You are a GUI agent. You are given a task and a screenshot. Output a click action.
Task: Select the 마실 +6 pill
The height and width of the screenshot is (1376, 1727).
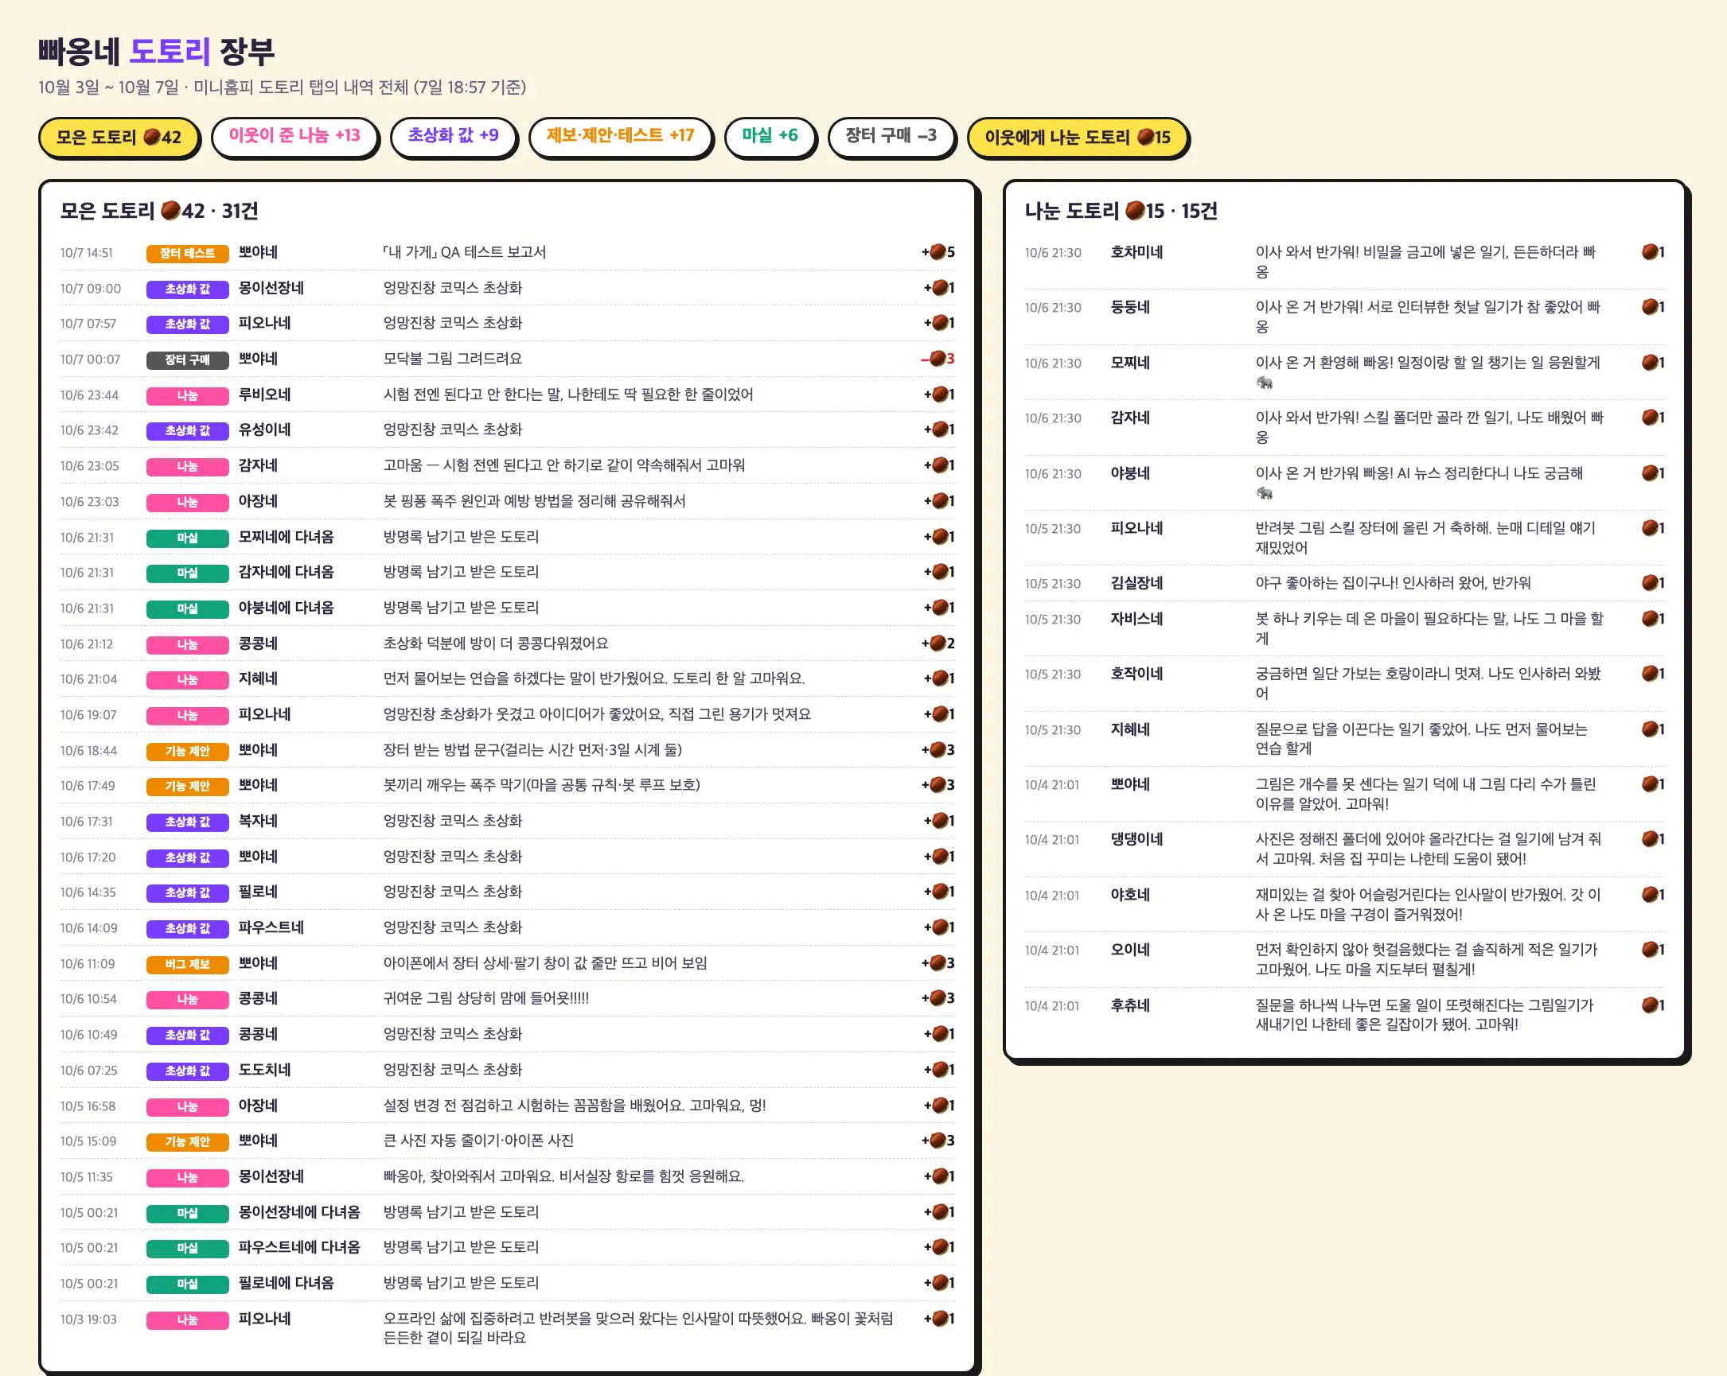coord(769,135)
